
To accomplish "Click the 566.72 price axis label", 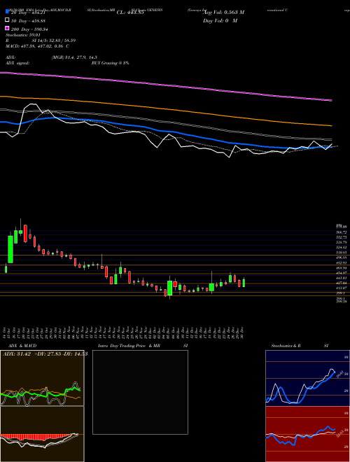I will [x=341, y=232].
